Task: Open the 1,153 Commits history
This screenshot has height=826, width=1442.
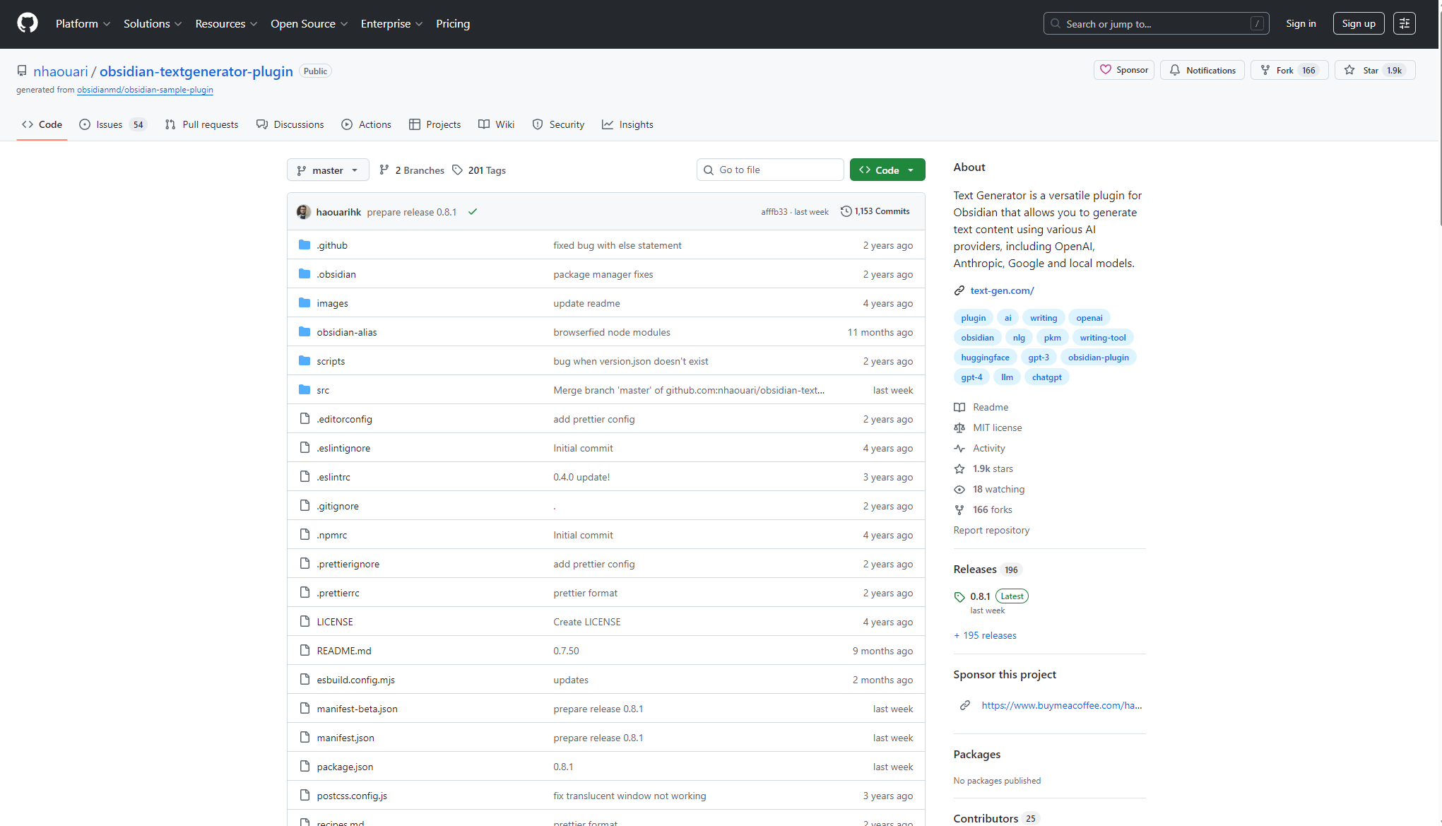Action: coord(875,211)
